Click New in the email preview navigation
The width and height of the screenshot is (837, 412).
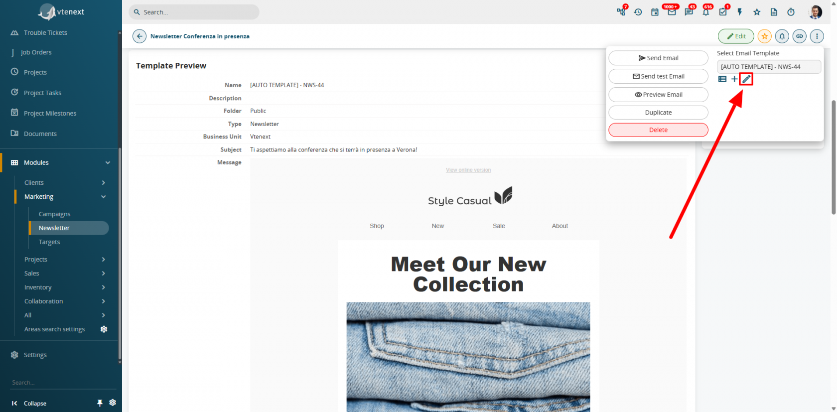pyautogui.click(x=438, y=226)
